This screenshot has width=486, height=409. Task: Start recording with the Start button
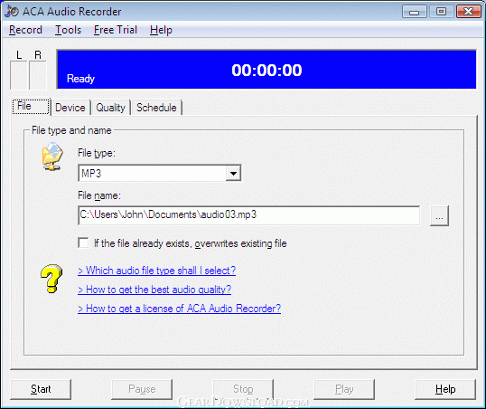pyautogui.click(x=41, y=389)
